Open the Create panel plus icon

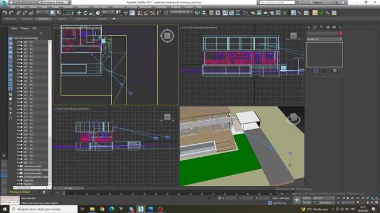pos(309,27)
